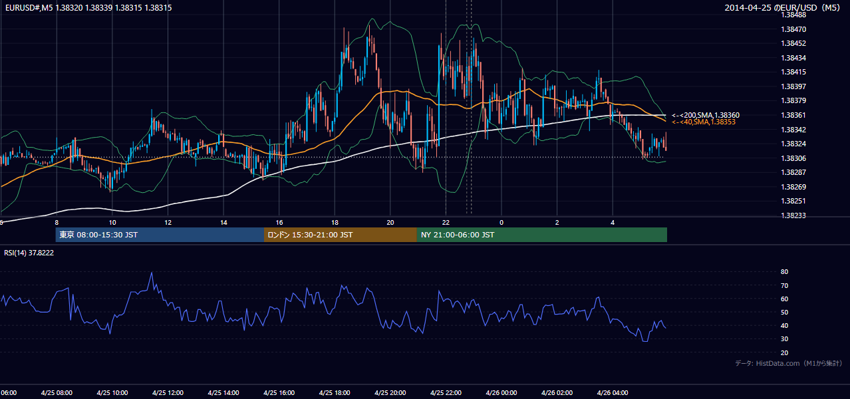Click price level 1.38233 on the axis

pos(794,215)
